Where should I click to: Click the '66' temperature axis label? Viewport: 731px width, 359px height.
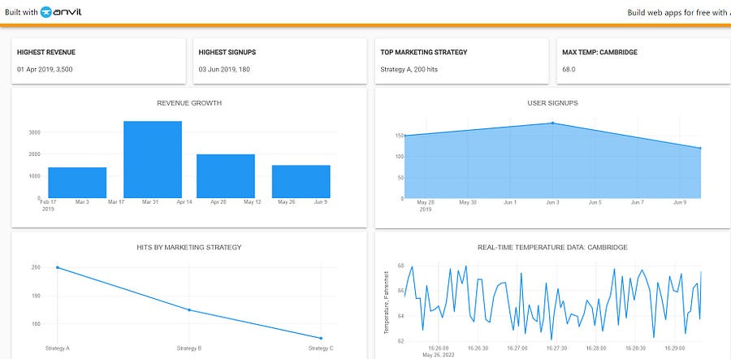(x=400, y=291)
